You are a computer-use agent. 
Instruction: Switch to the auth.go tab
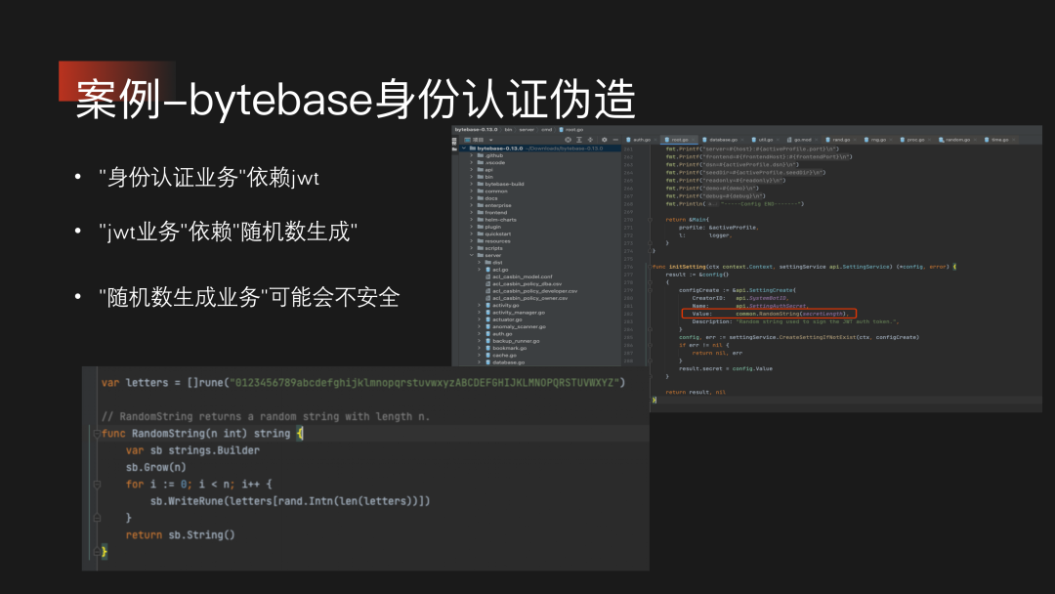point(639,140)
